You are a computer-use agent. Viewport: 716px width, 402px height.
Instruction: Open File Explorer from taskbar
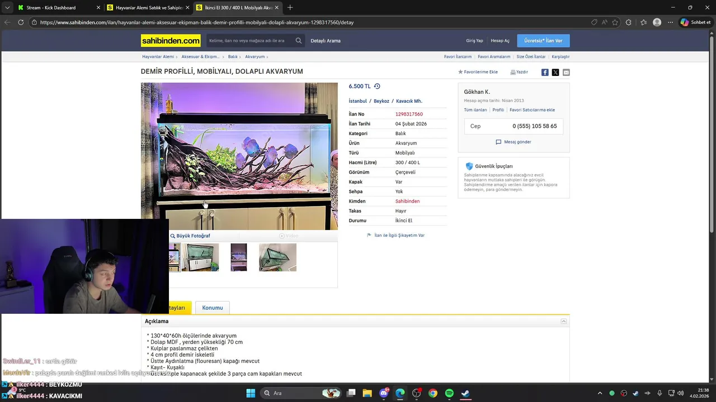point(368,393)
